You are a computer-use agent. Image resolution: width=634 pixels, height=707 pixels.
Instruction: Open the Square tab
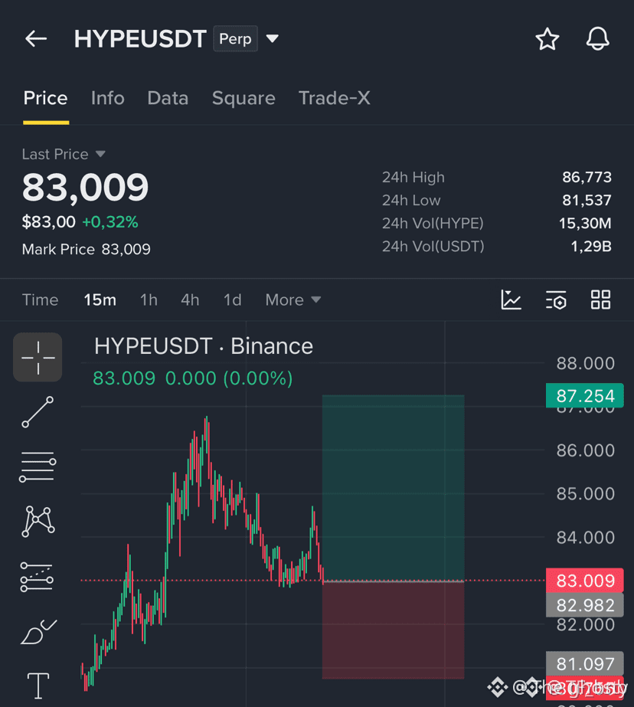click(243, 98)
